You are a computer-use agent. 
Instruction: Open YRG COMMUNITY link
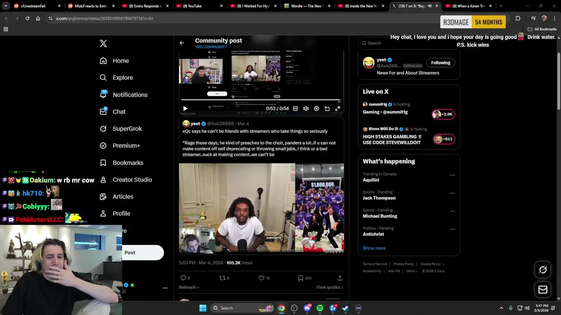pyautogui.click(x=211, y=47)
